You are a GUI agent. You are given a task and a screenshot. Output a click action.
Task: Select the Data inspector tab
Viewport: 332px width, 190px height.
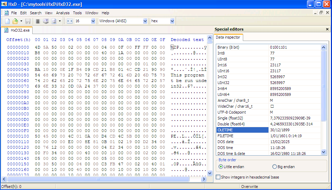pyautogui.click(x=228, y=37)
